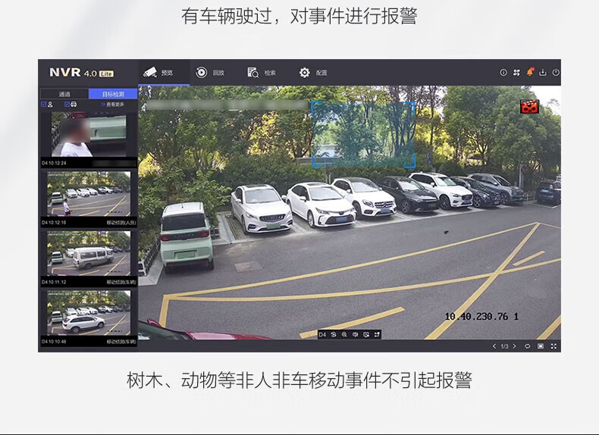Screen dimensions: 599x435
Task: Go to next page of channels
Action: 515,346
